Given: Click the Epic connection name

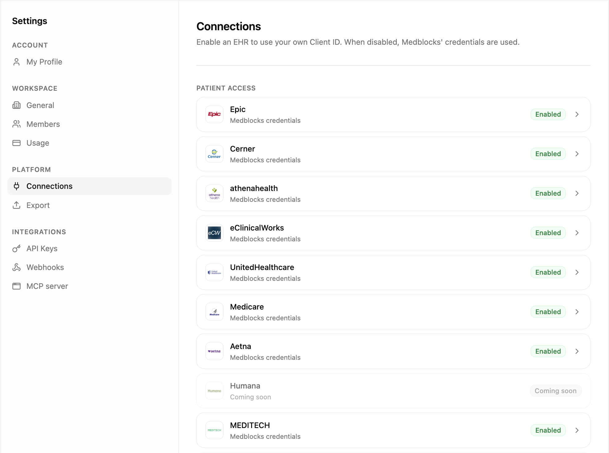Looking at the screenshot, I should [238, 109].
